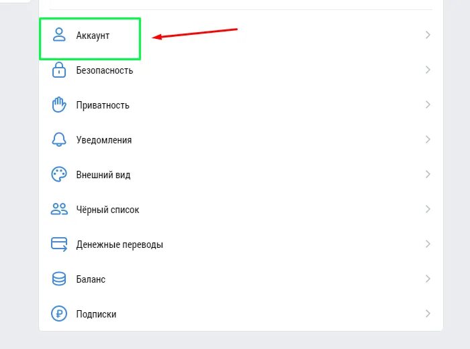This screenshot has height=349, width=470.
Task: Open the Подписки row chevron
Action: [428, 313]
